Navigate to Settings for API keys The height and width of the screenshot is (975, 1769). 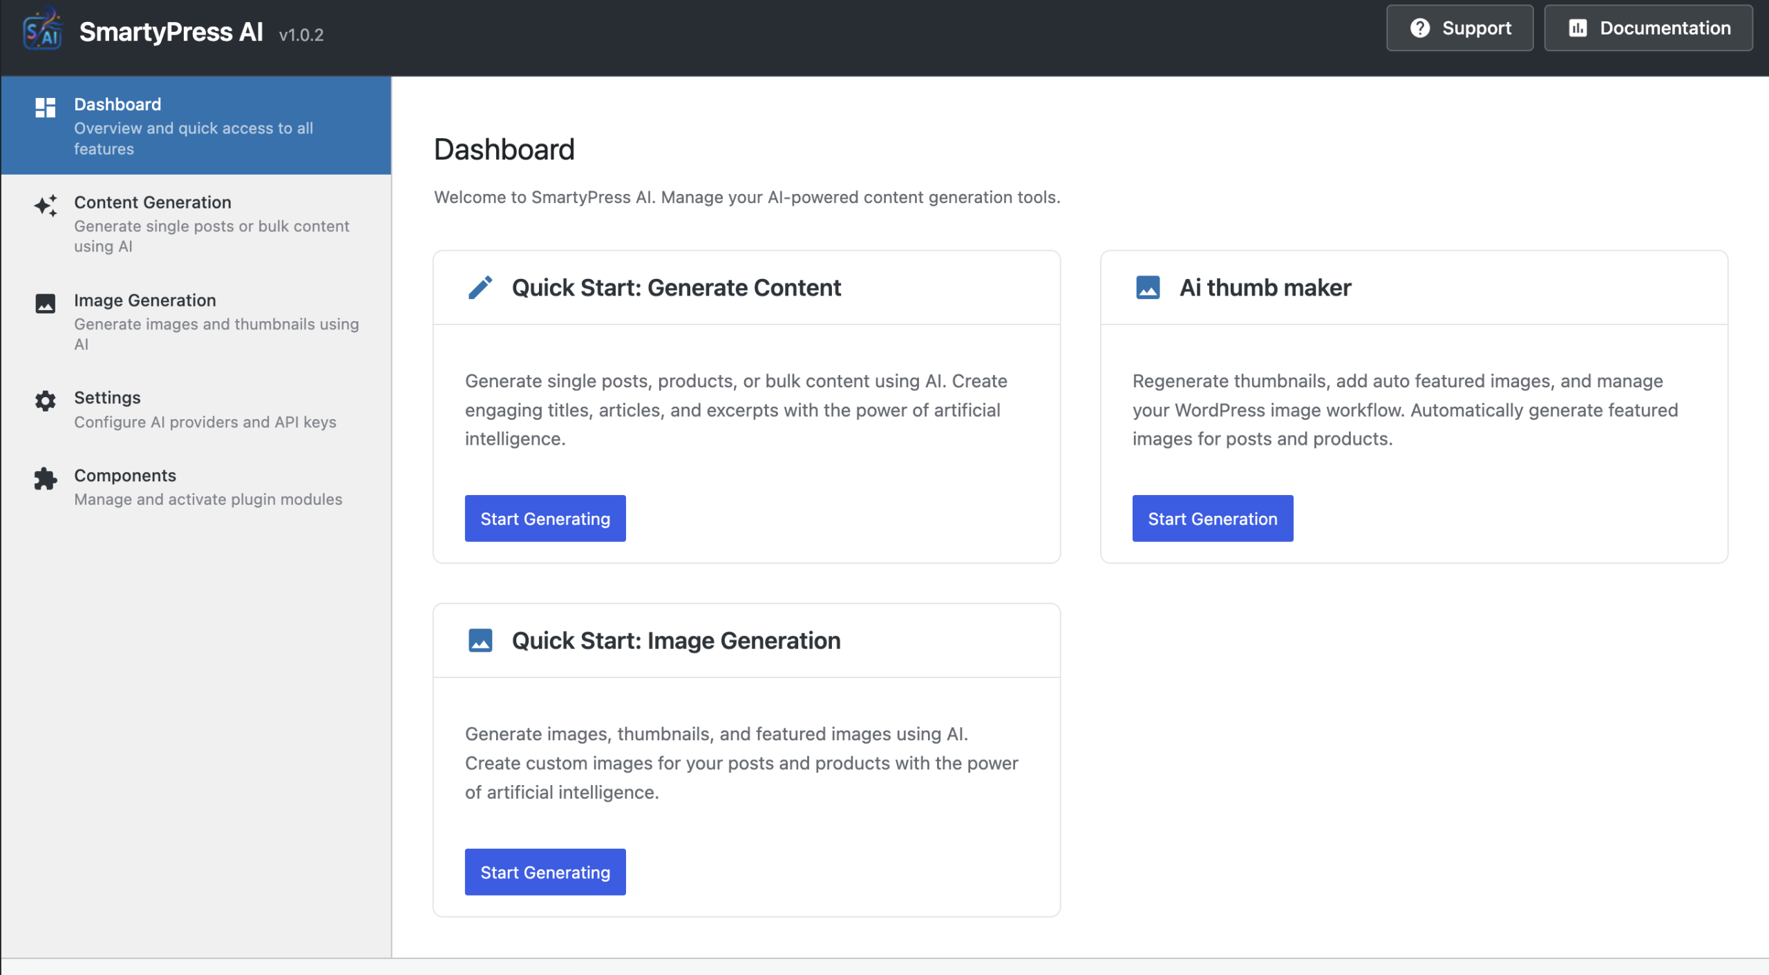coord(107,398)
